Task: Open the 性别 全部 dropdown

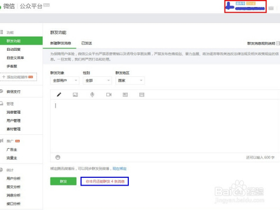Action: (x=97, y=80)
